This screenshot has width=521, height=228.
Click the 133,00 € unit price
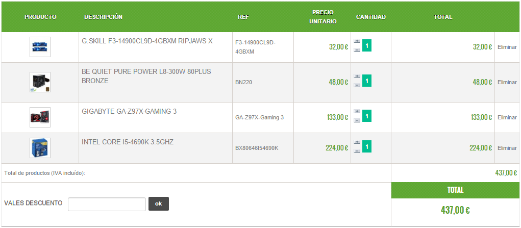pos(337,117)
